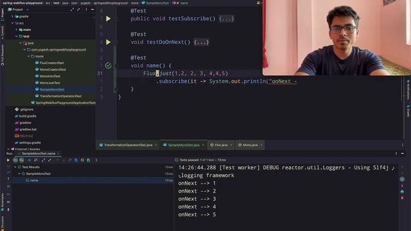Screen dimensions: 411x231
Task: Toggle show passed tests in Run toolbar
Action: tap(15, 160)
